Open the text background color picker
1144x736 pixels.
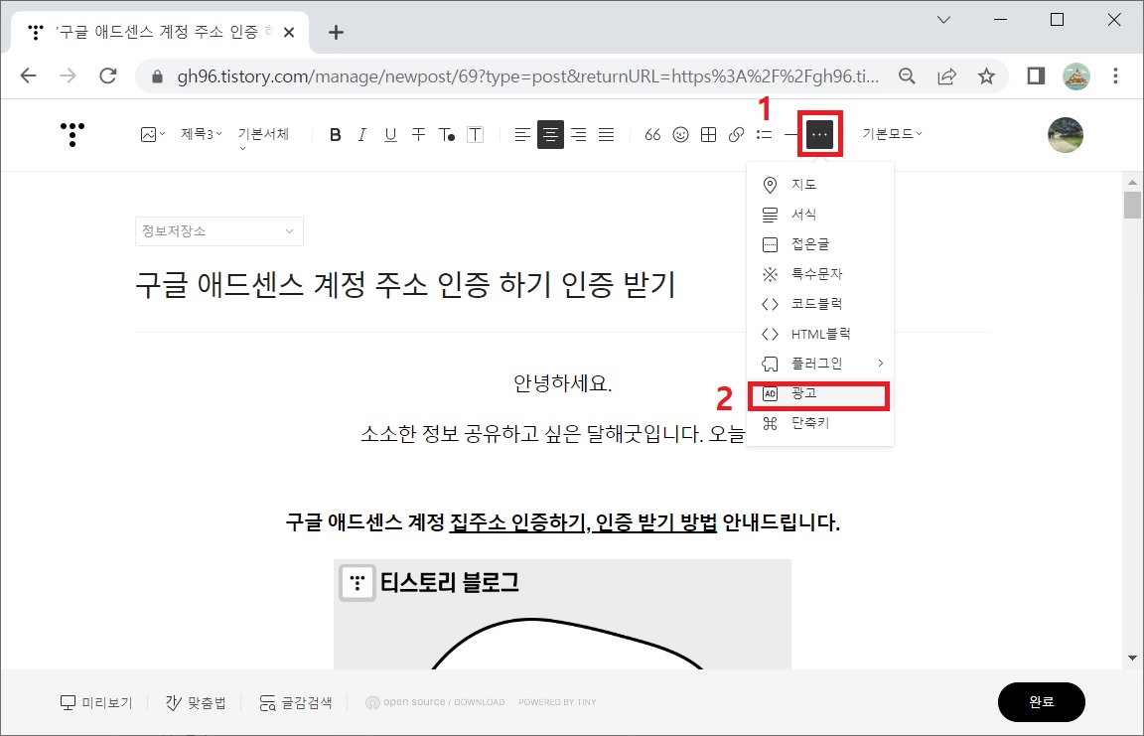[x=475, y=134]
